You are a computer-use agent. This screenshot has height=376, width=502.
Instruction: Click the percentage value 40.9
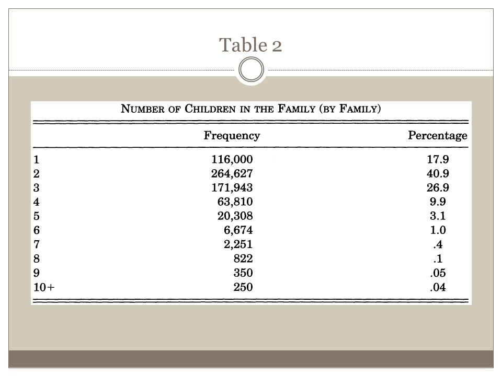tap(438, 173)
